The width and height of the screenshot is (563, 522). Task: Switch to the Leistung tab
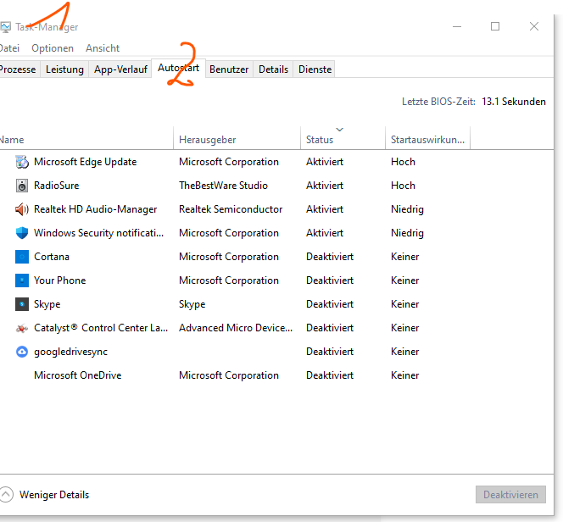coord(64,69)
